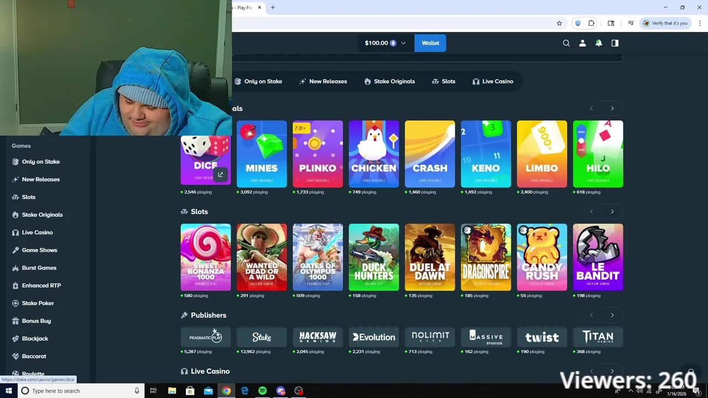Open the user profile icon
The height and width of the screenshot is (398, 708).
582,43
